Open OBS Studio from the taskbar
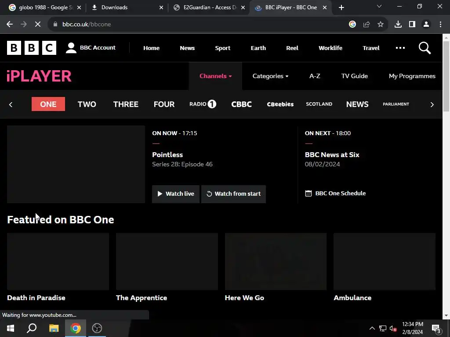The height and width of the screenshot is (337, 450). coord(97,328)
